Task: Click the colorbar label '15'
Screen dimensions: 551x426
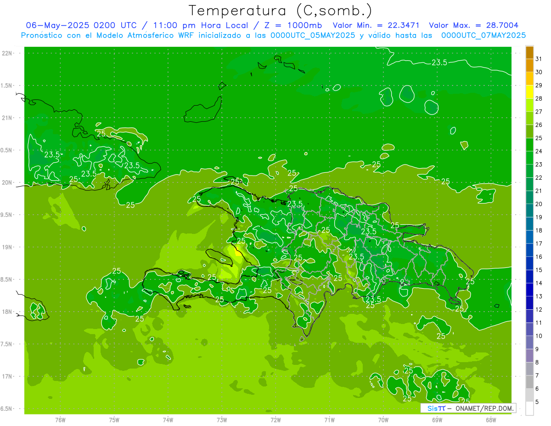Action: click(x=539, y=270)
